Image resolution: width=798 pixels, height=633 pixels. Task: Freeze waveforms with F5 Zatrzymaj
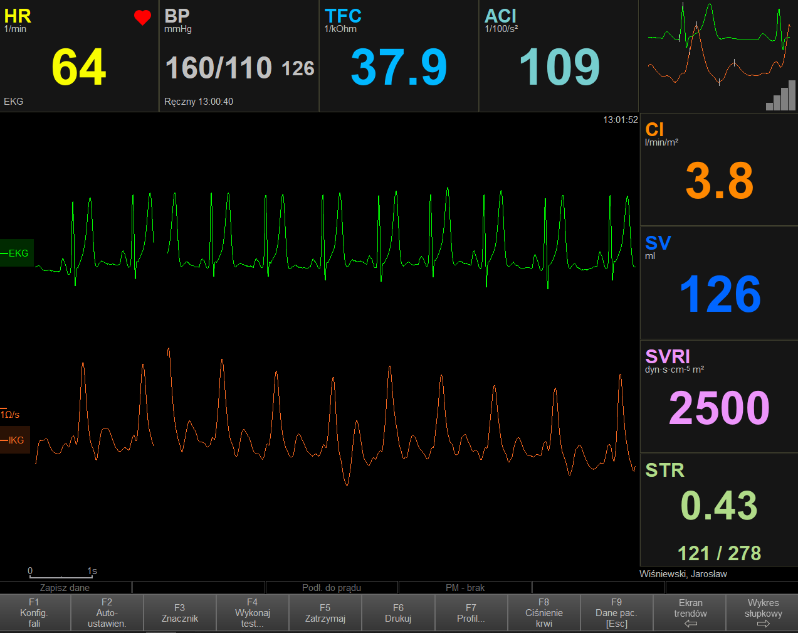click(x=325, y=612)
